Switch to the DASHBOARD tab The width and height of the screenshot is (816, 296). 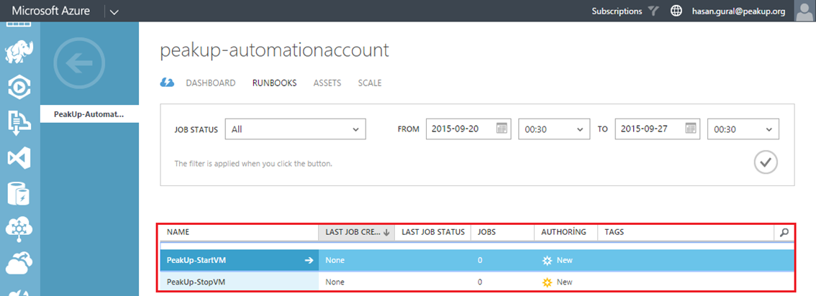pyautogui.click(x=211, y=83)
